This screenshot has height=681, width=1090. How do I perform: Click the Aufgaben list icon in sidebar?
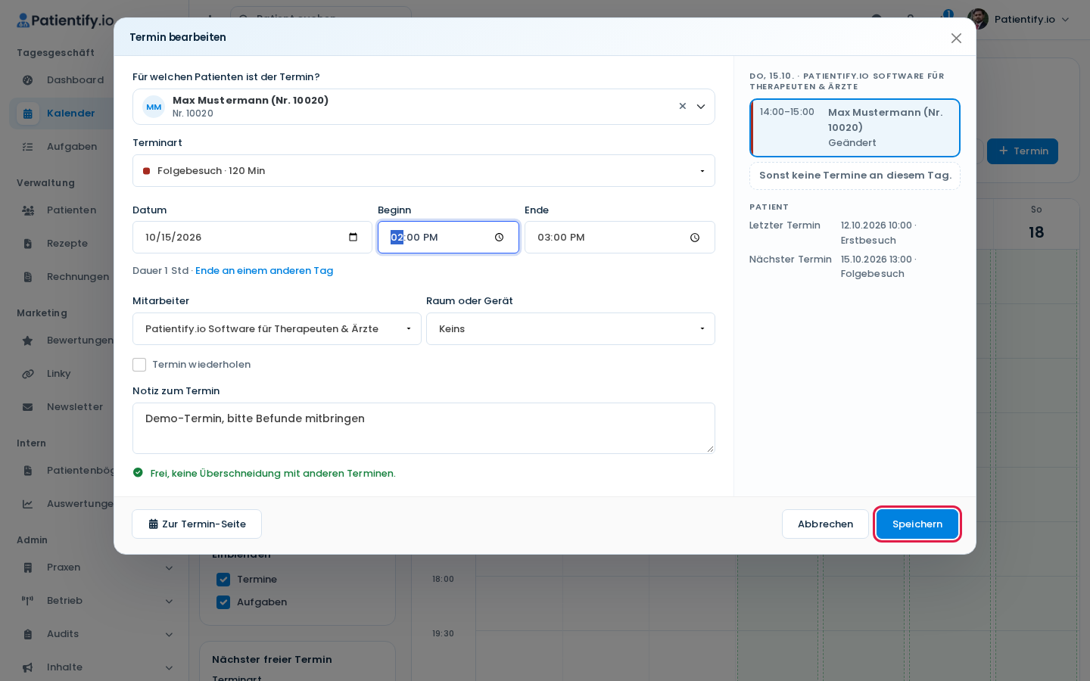[28, 147]
